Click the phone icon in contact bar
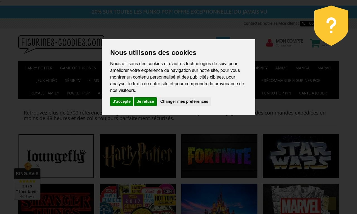The width and height of the screenshot is (357, 214). tap(304, 23)
